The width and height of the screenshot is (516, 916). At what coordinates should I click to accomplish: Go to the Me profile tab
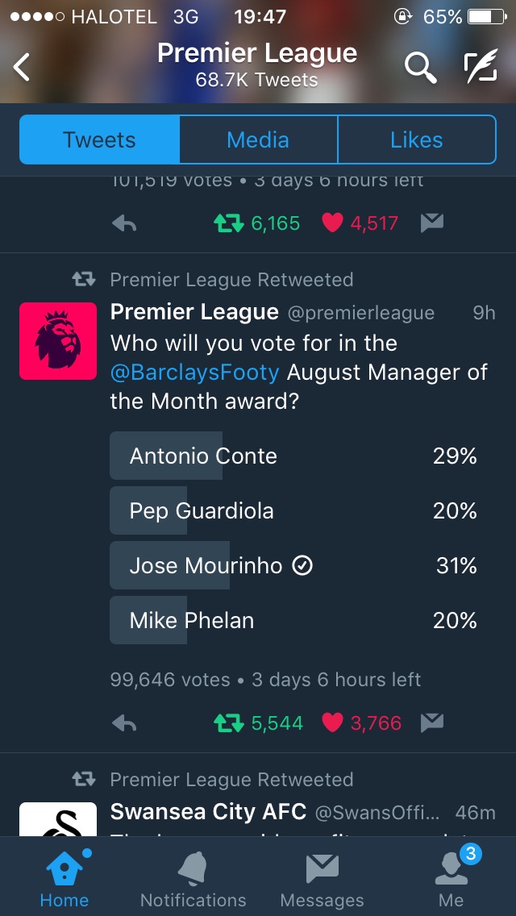451,880
